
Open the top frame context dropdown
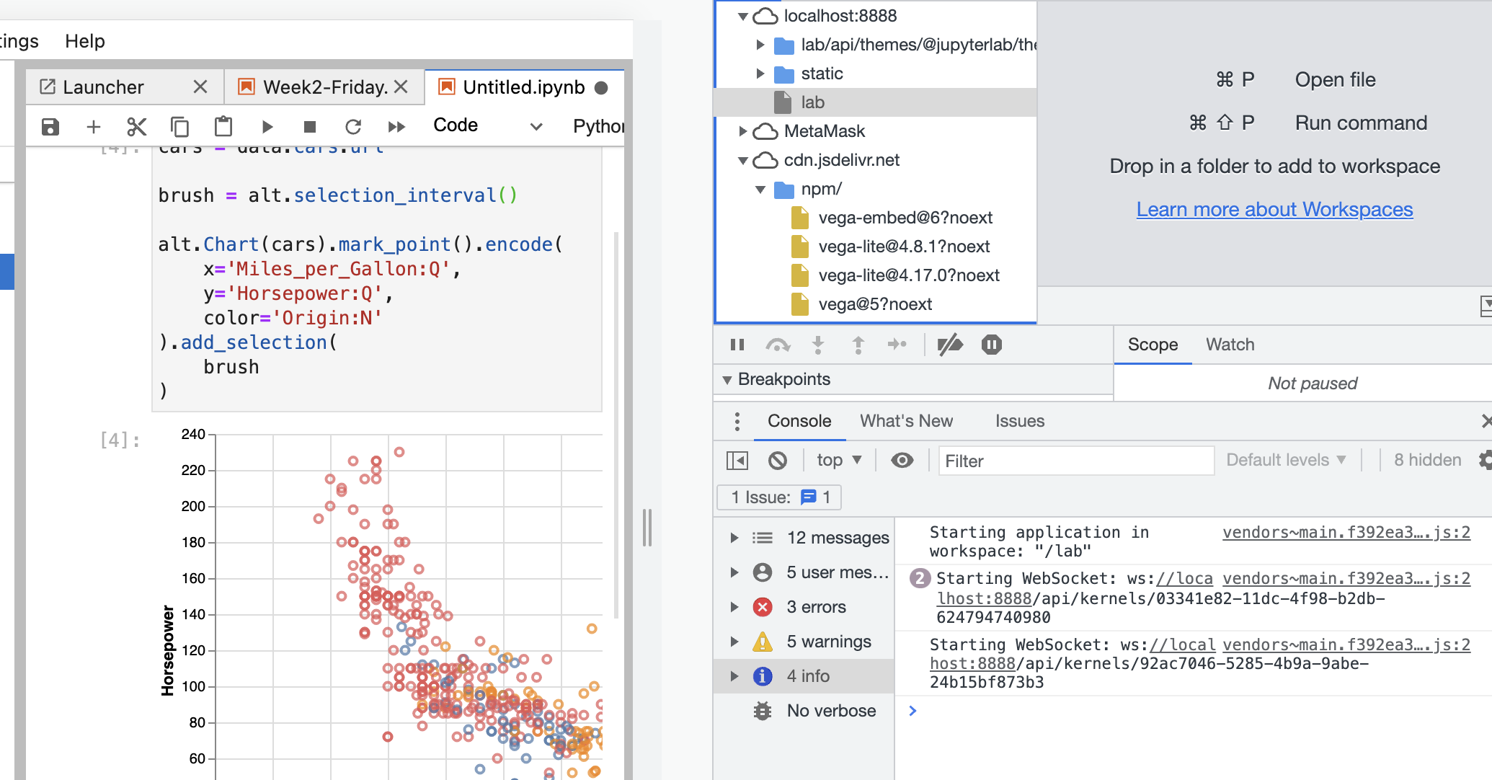838,460
